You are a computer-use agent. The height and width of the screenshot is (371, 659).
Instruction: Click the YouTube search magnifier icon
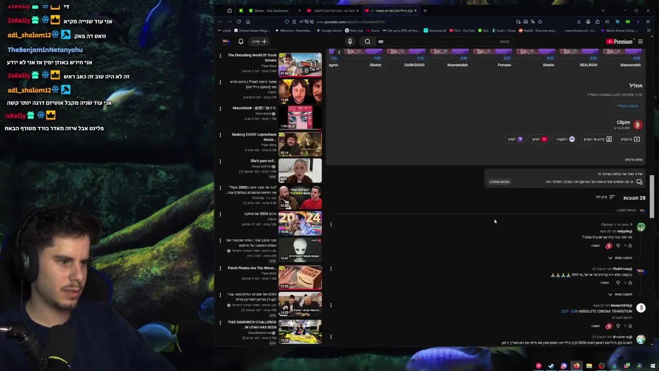368,41
